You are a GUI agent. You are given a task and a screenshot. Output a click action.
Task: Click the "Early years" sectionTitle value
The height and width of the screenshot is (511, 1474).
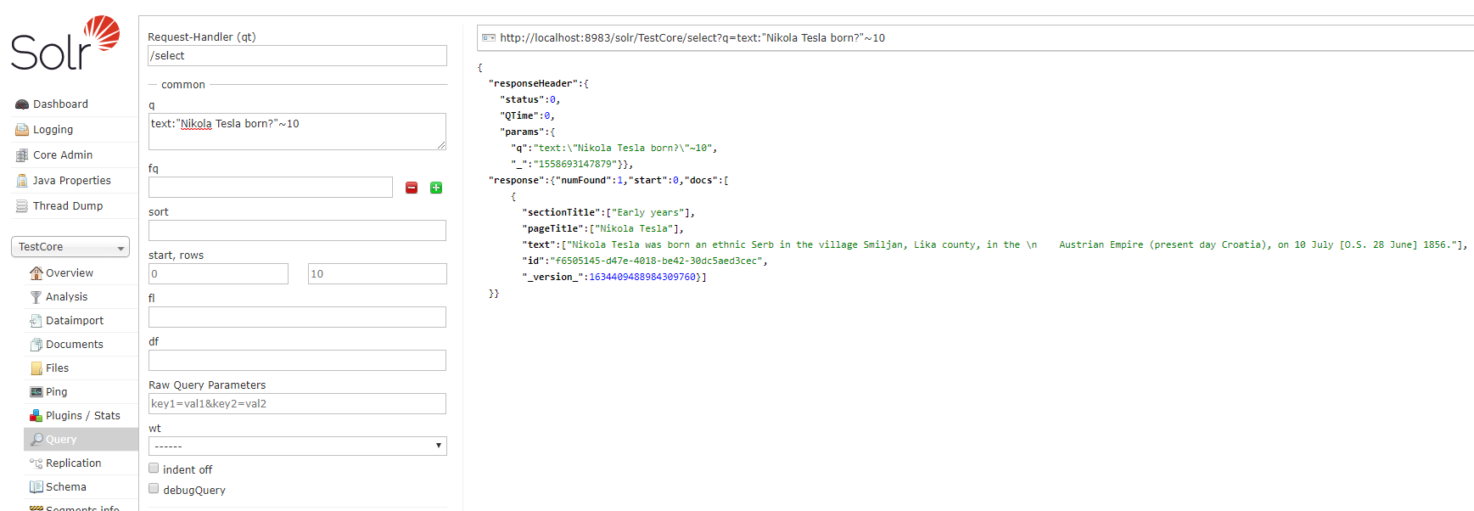click(x=647, y=213)
